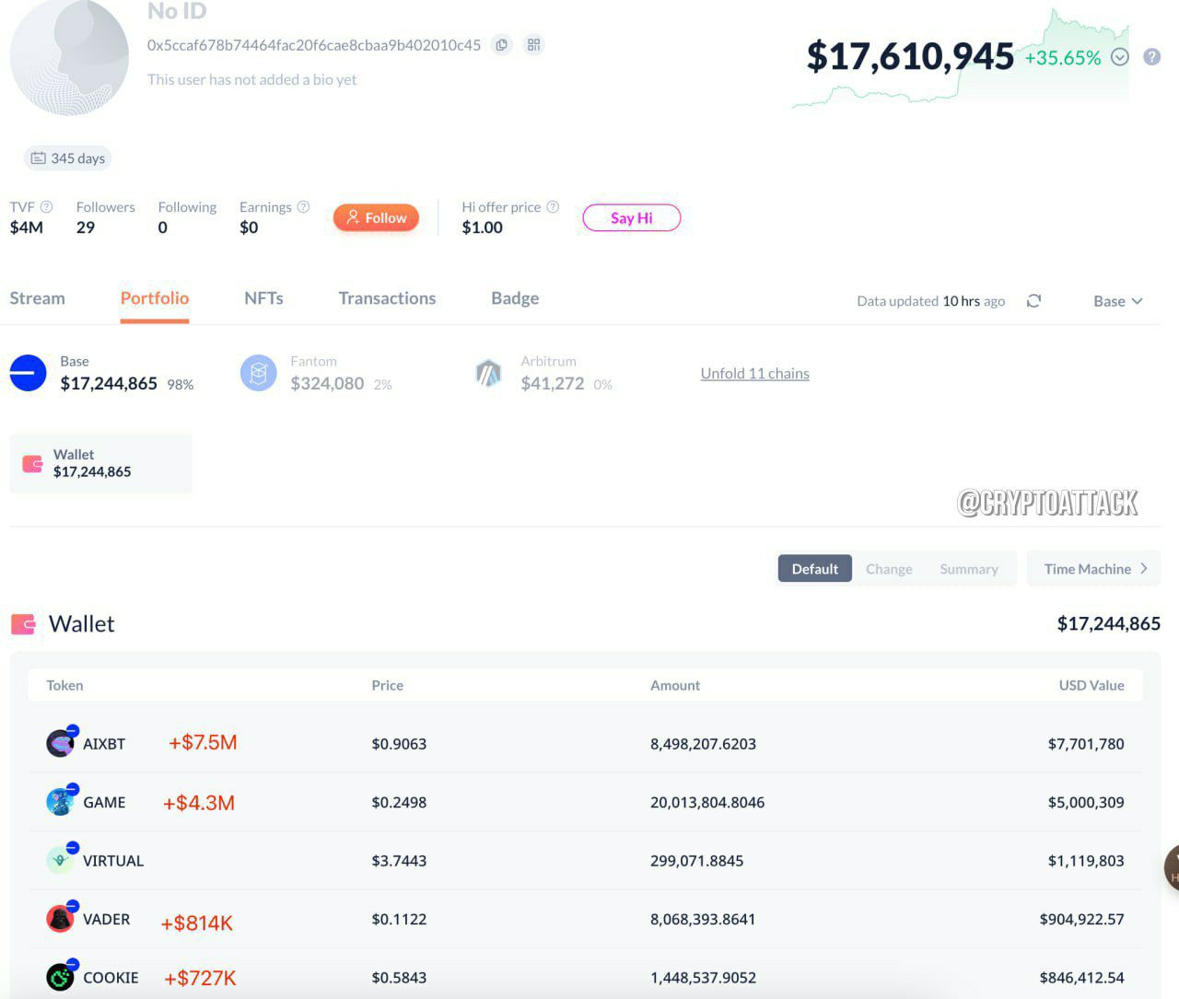Click the +35.65% change figure

click(1063, 57)
